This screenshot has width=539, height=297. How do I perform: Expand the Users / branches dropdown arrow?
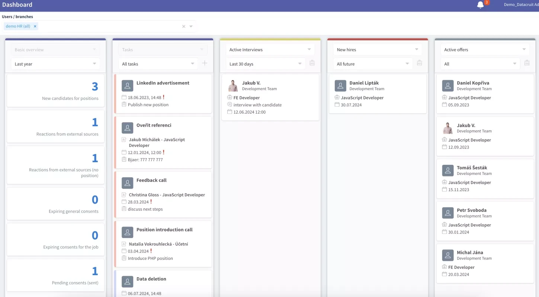191,26
